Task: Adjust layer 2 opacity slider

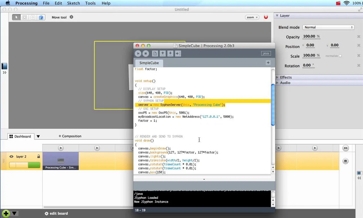Action: point(25,165)
